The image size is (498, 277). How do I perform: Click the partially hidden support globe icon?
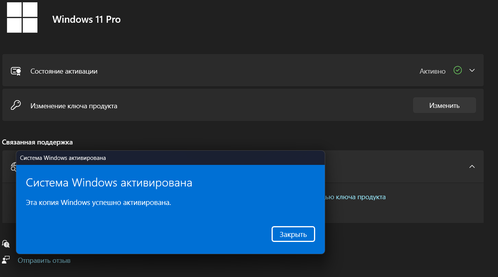(x=13, y=166)
